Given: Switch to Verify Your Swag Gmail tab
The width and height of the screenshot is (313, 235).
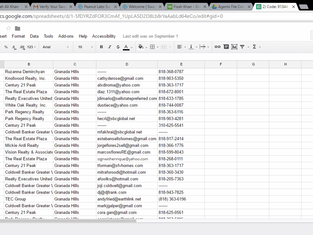Looking at the screenshot, I should tap(53, 7).
